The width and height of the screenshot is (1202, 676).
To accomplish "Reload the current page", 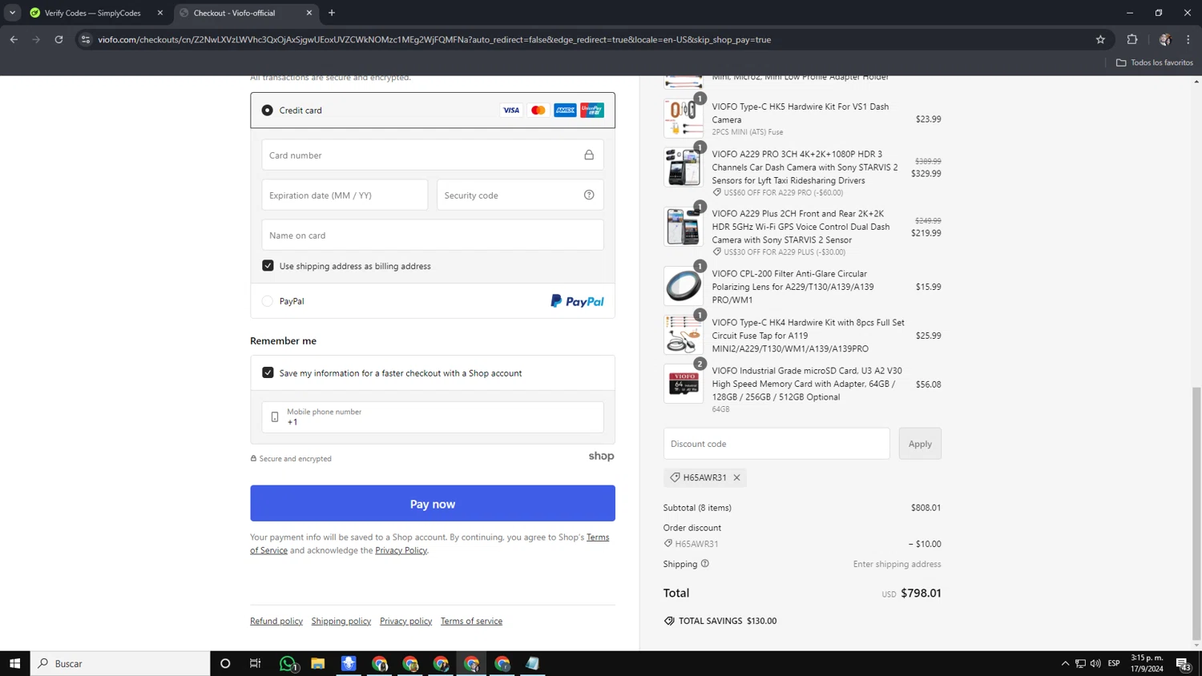I will coord(58,39).
